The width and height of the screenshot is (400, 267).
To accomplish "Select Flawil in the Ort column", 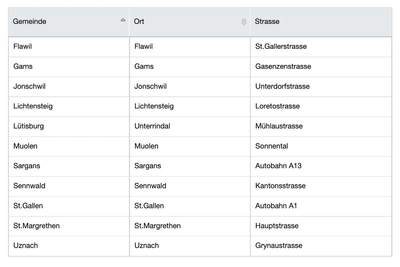I will click(190, 47).
